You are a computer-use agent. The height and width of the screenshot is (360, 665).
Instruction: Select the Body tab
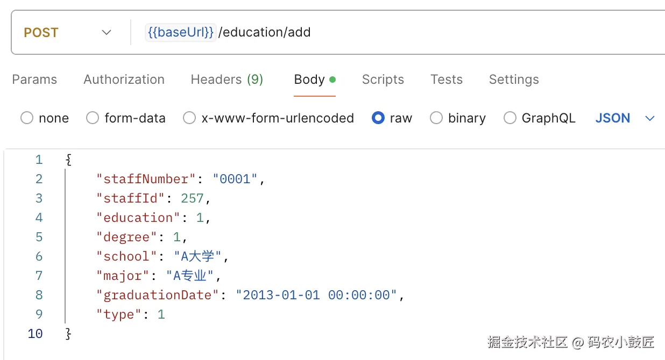pyautogui.click(x=309, y=80)
